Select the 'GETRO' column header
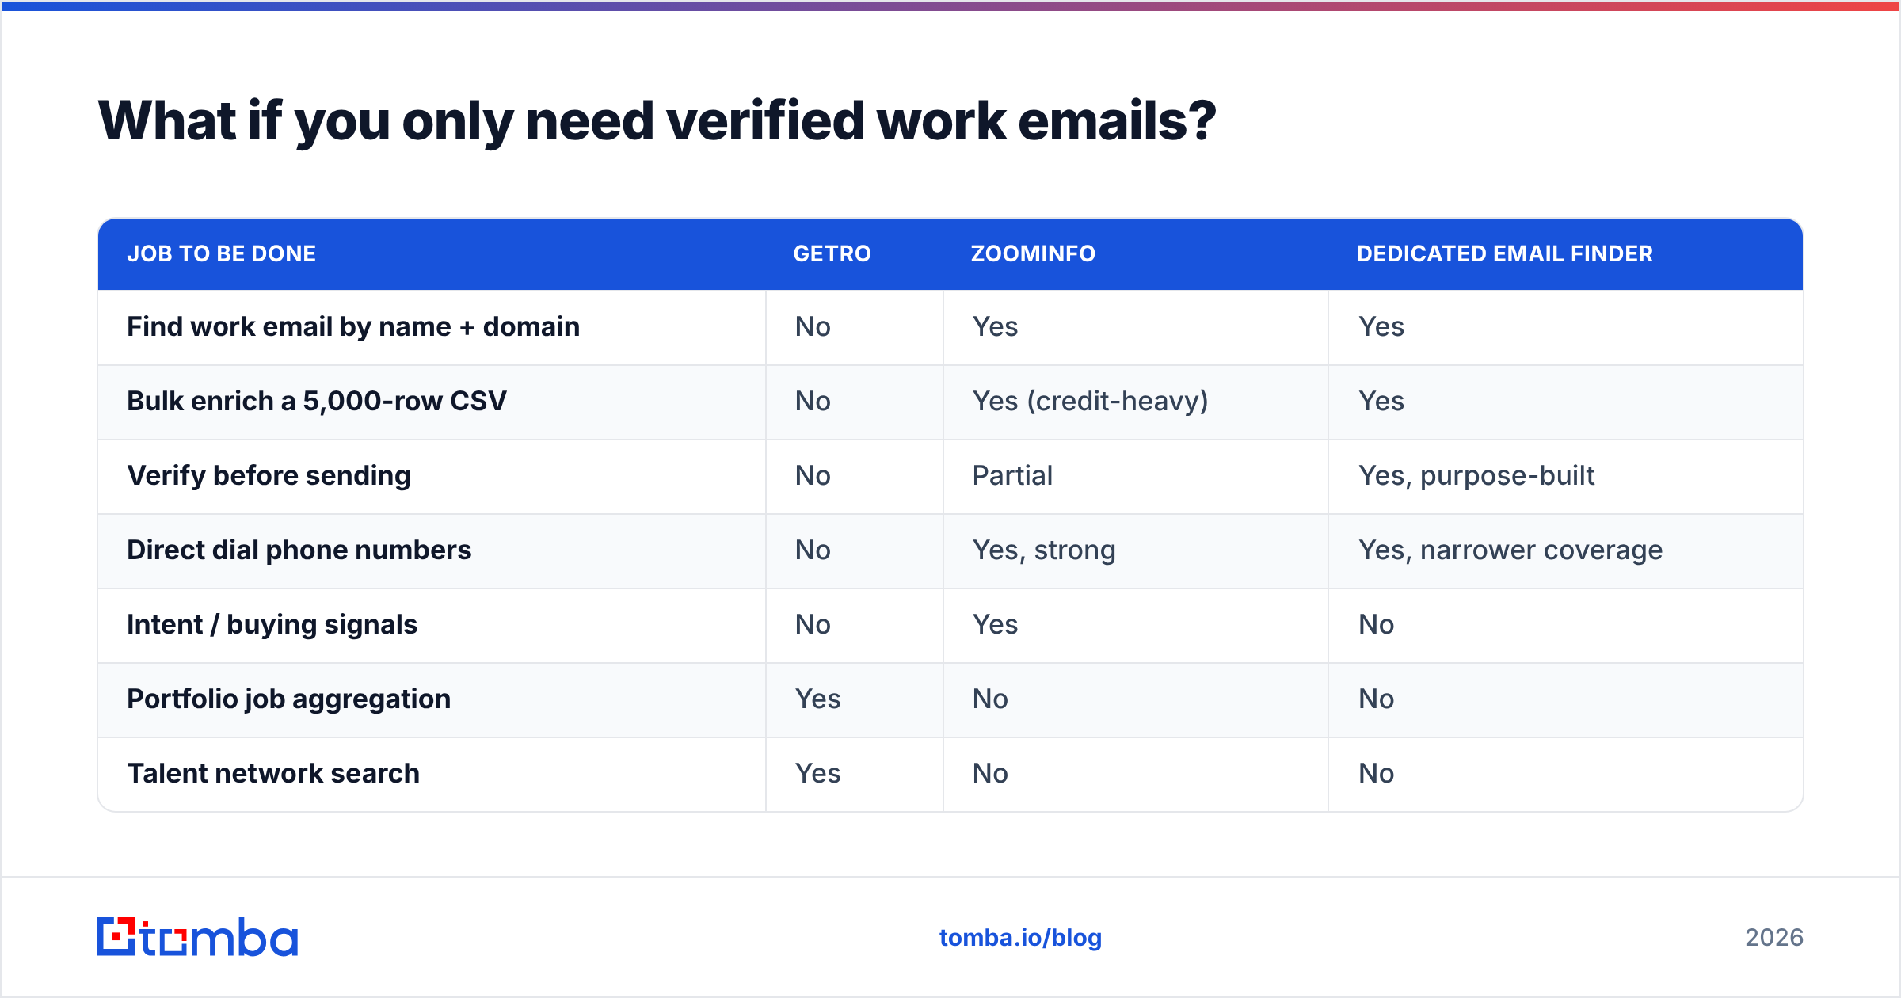The width and height of the screenshot is (1901, 998). 832,253
